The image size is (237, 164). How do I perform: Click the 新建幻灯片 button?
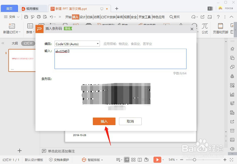point(12,29)
